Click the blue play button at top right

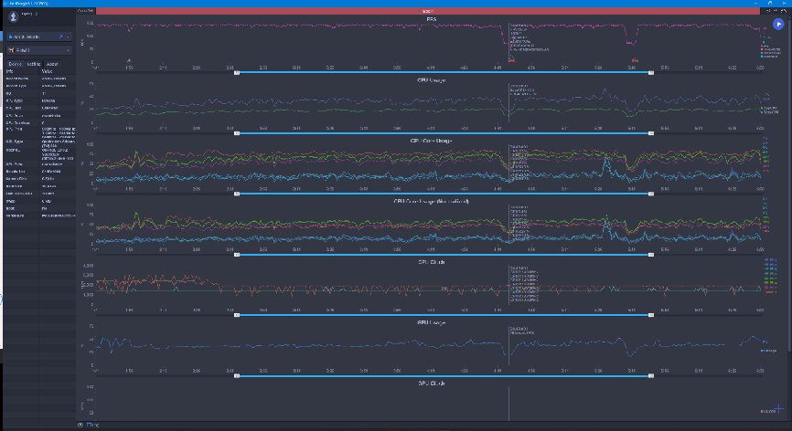click(778, 24)
